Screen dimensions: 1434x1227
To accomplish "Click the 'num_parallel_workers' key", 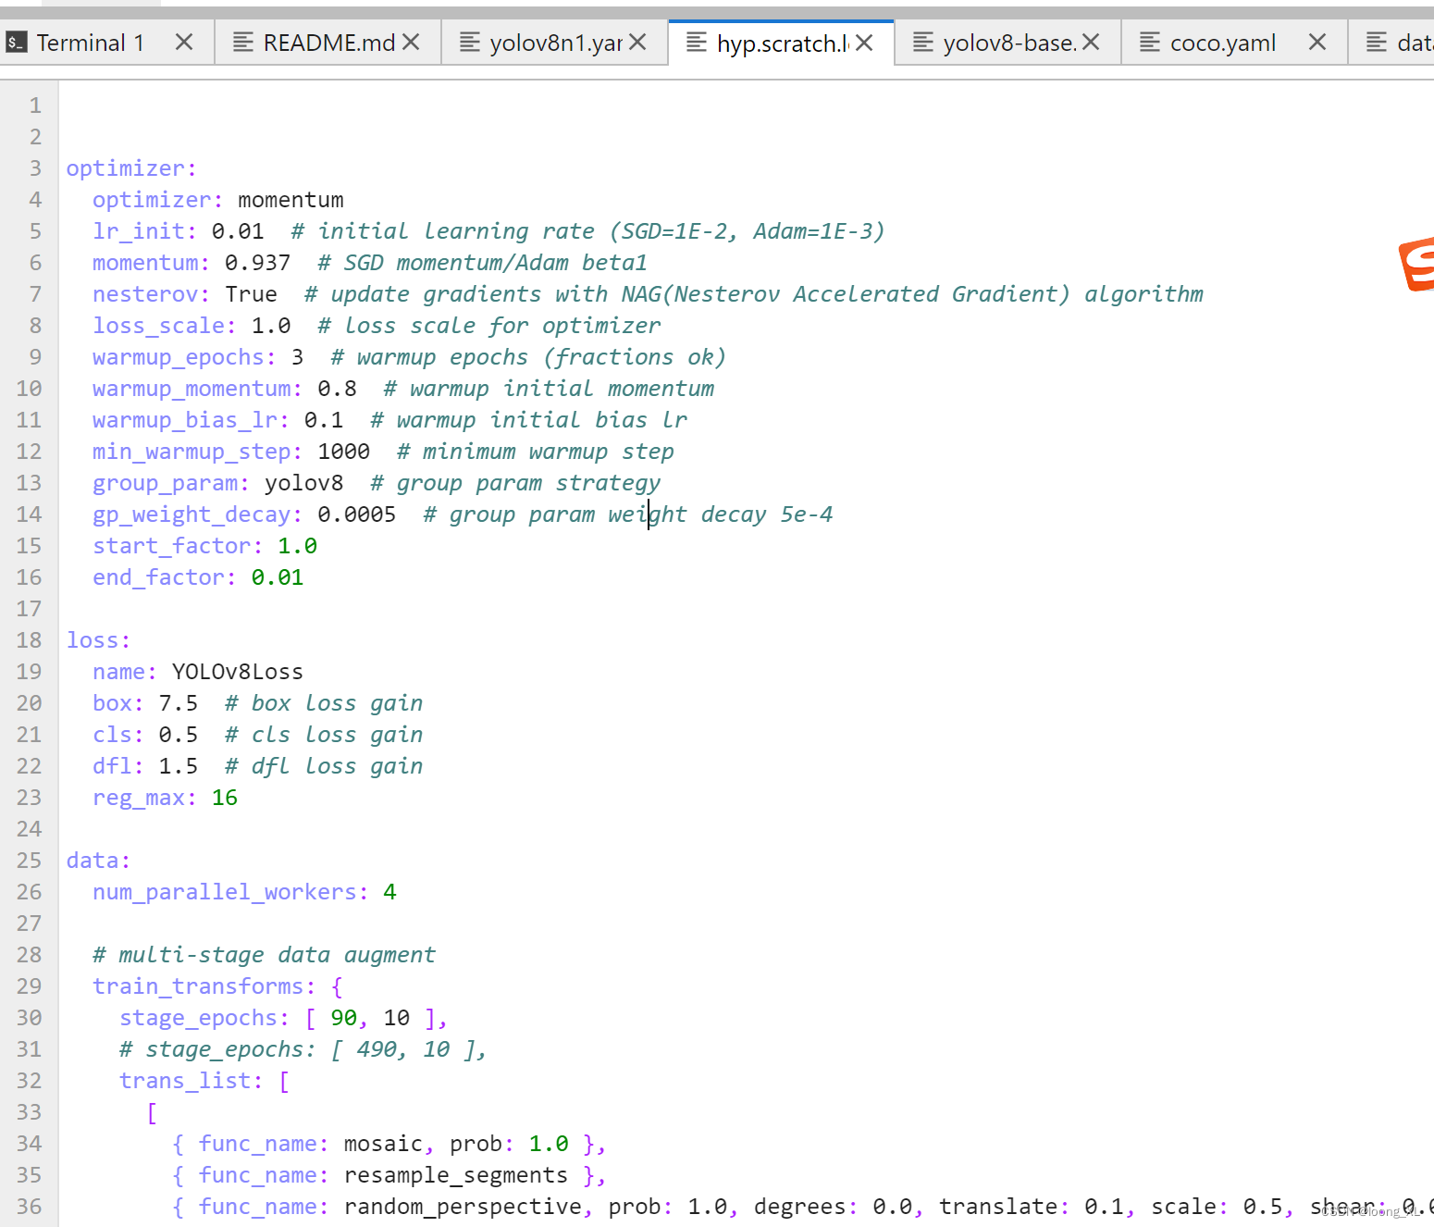I will tap(224, 892).
